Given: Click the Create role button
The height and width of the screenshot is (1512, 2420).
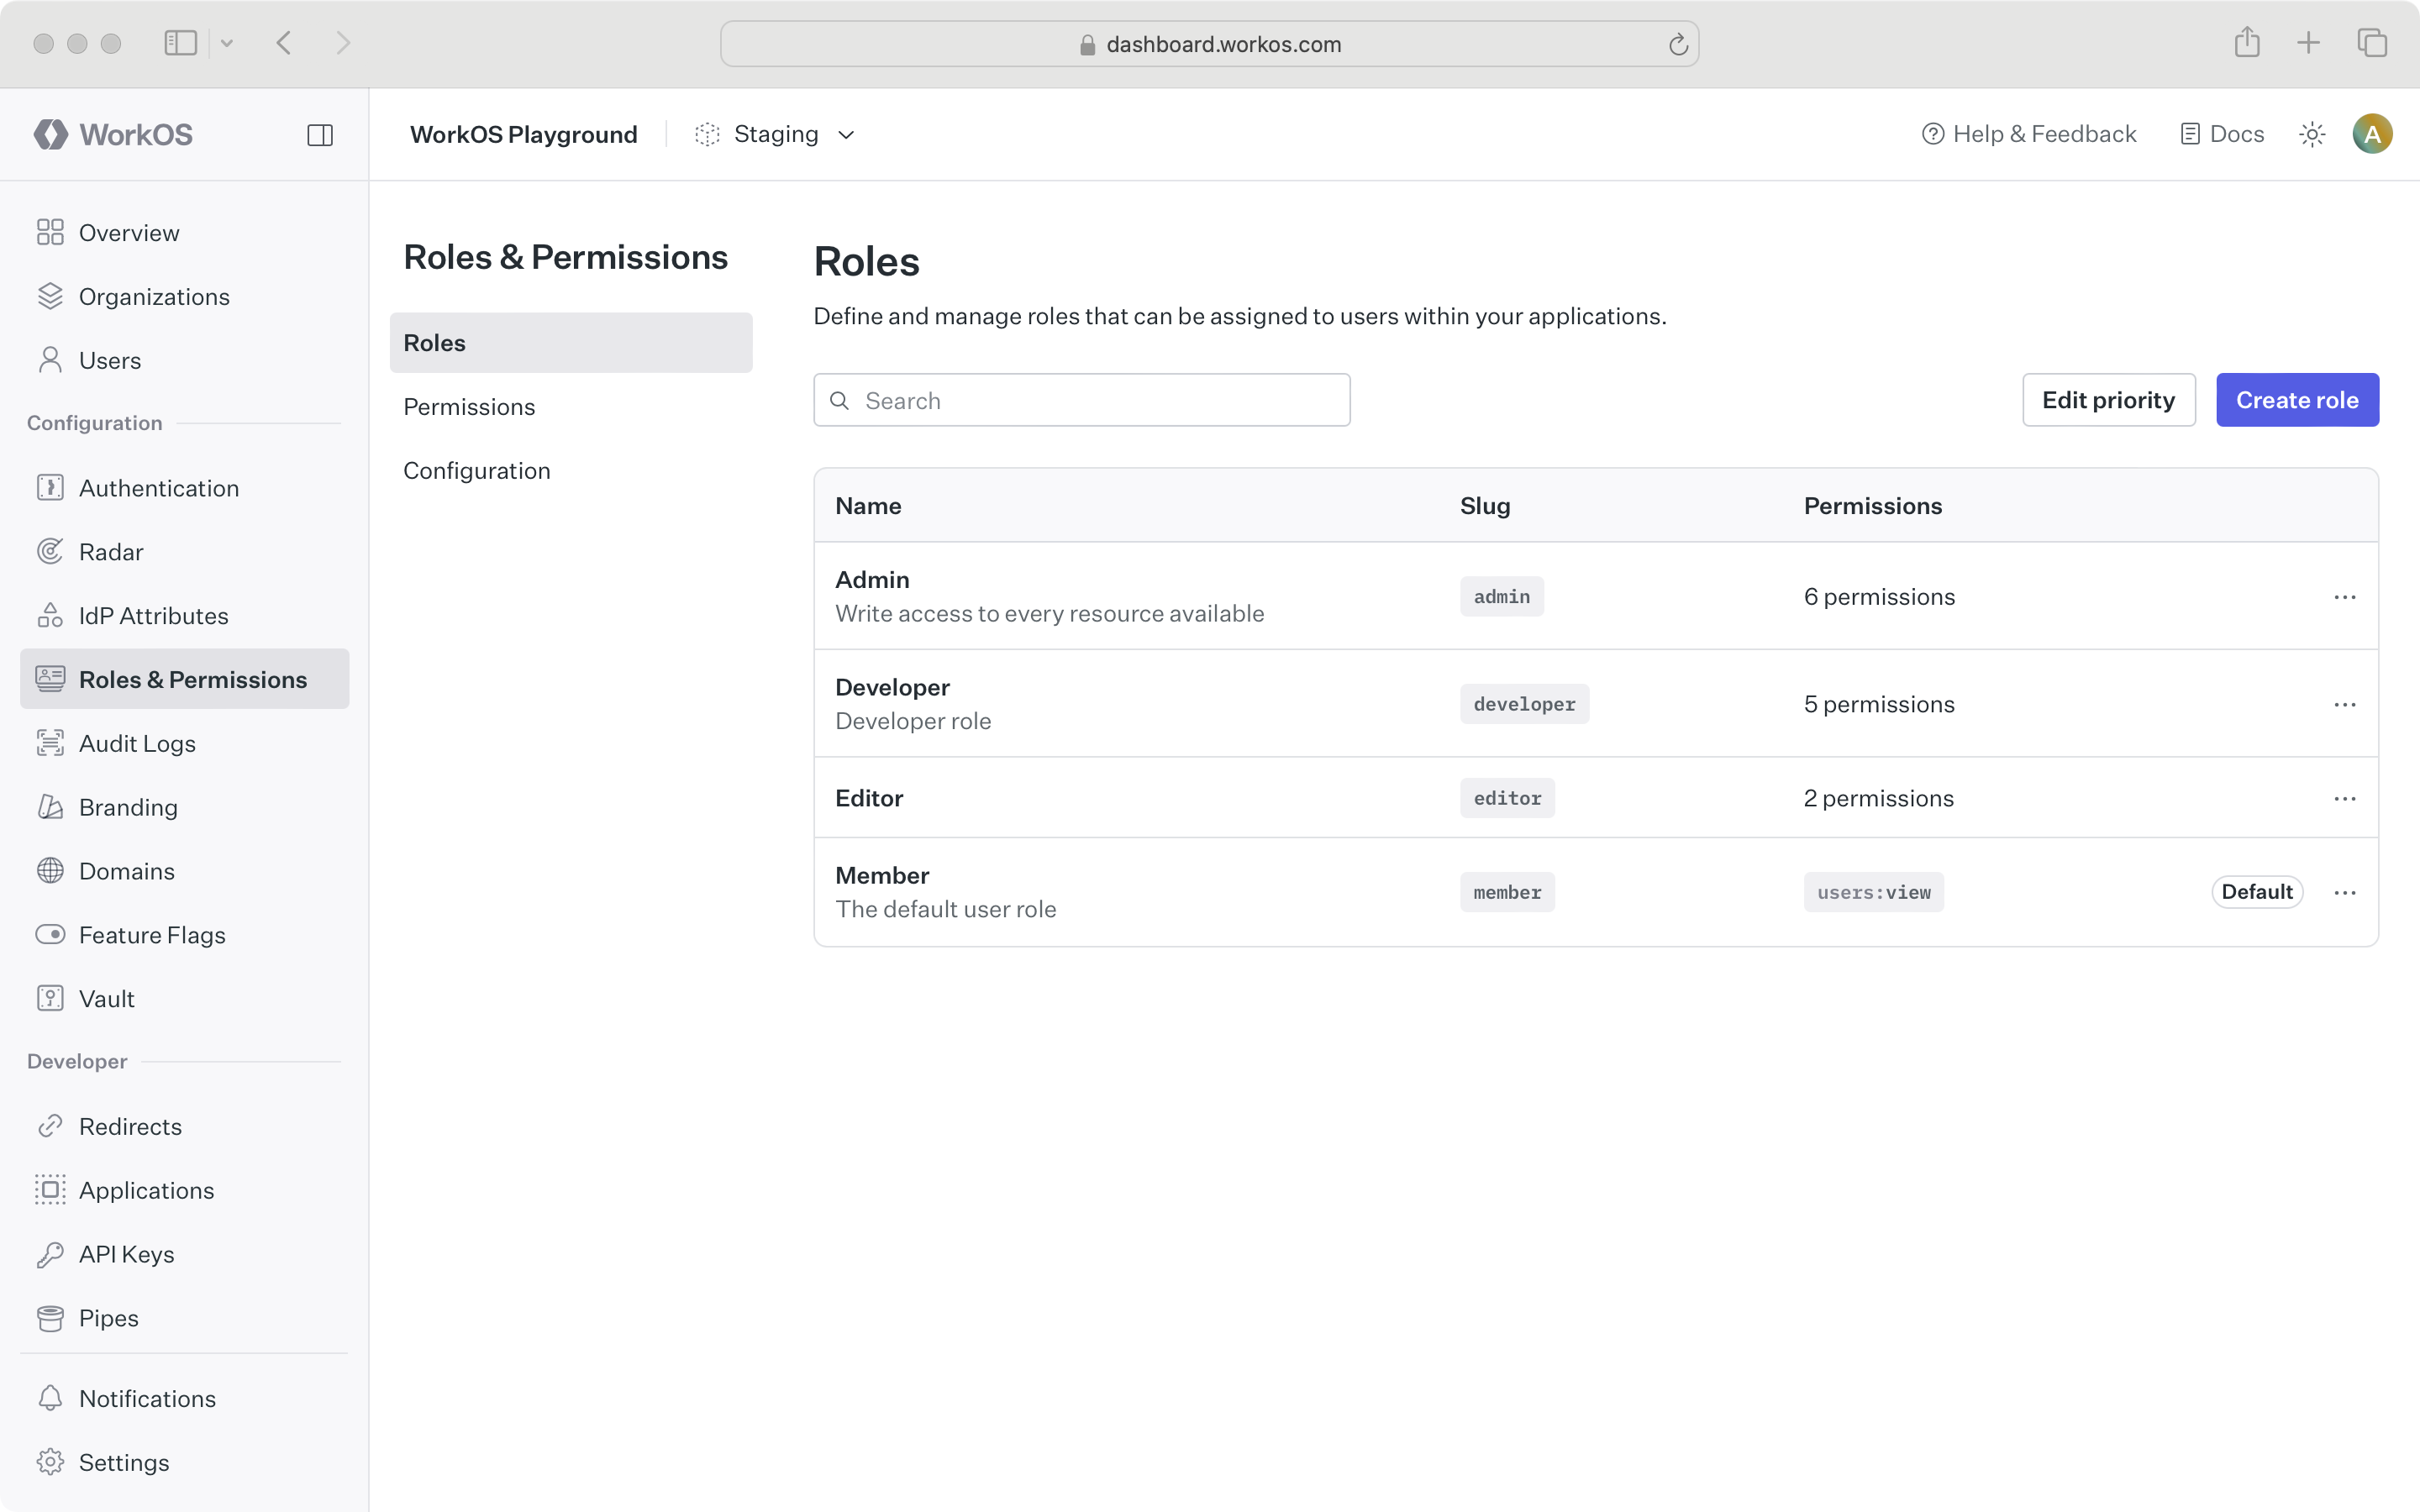Looking at the screenshot, I should [x=2296, y=399].
